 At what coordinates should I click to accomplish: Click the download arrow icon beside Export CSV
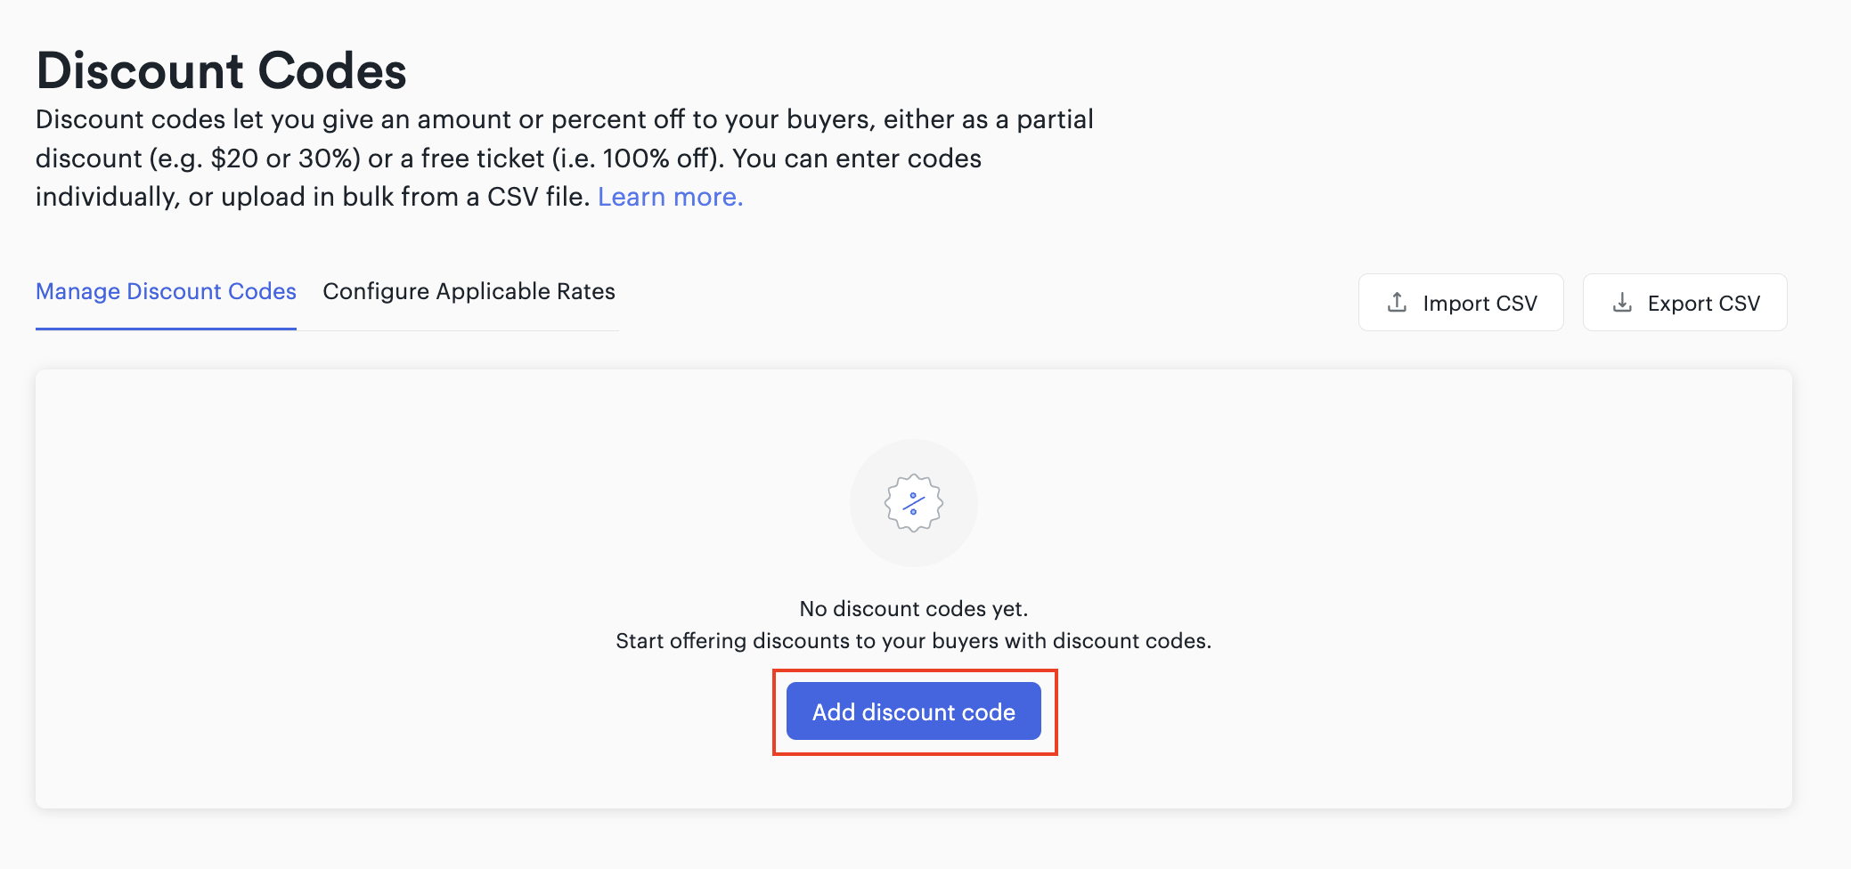(1622, 303)
